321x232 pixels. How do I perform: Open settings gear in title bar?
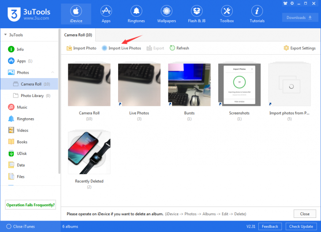292,3
